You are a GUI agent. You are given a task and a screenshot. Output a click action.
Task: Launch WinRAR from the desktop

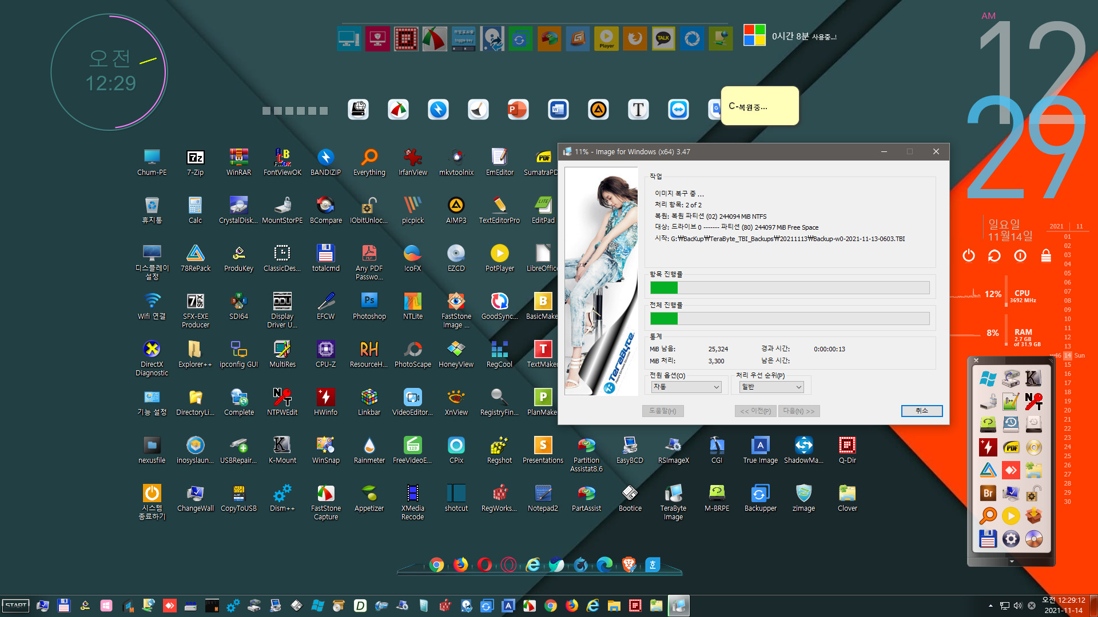238,162
